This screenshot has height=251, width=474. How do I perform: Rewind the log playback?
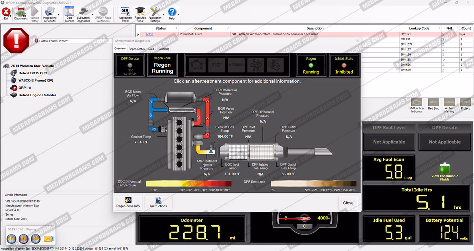(11, 239)
